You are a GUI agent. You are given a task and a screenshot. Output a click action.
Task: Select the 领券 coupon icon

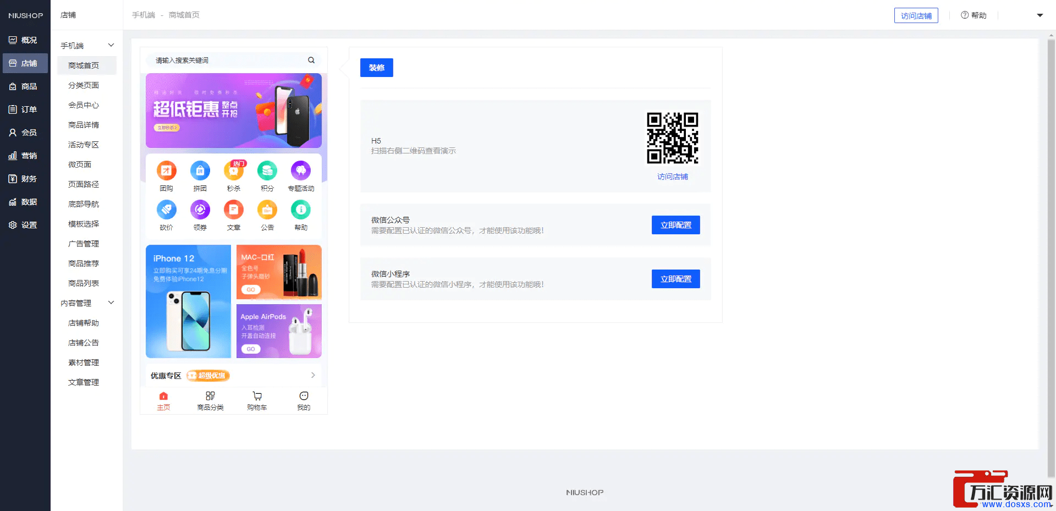pyautogui.click(x=200, y=210)
